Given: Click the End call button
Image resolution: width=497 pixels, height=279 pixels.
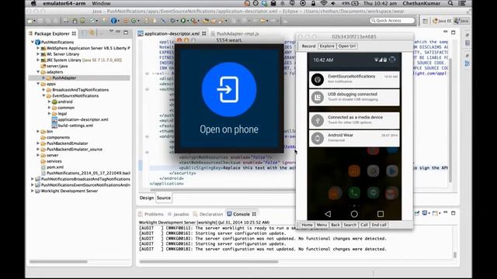Looking at the screenshot, I should (379, 225).
